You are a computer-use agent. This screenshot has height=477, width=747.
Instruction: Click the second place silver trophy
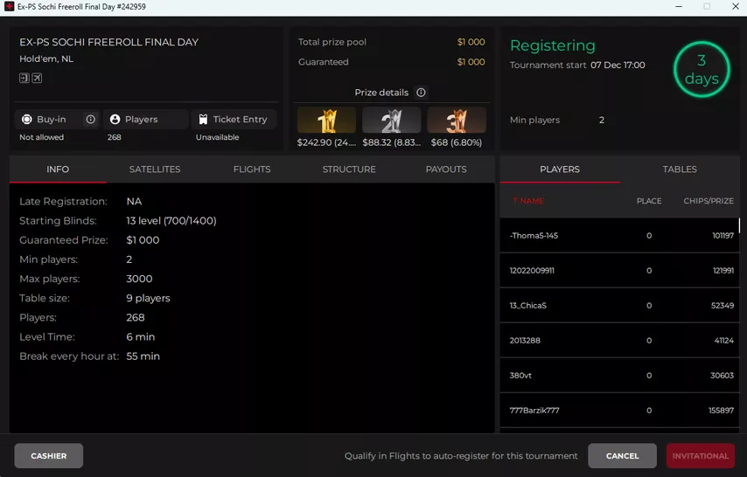tap(391, 121)
